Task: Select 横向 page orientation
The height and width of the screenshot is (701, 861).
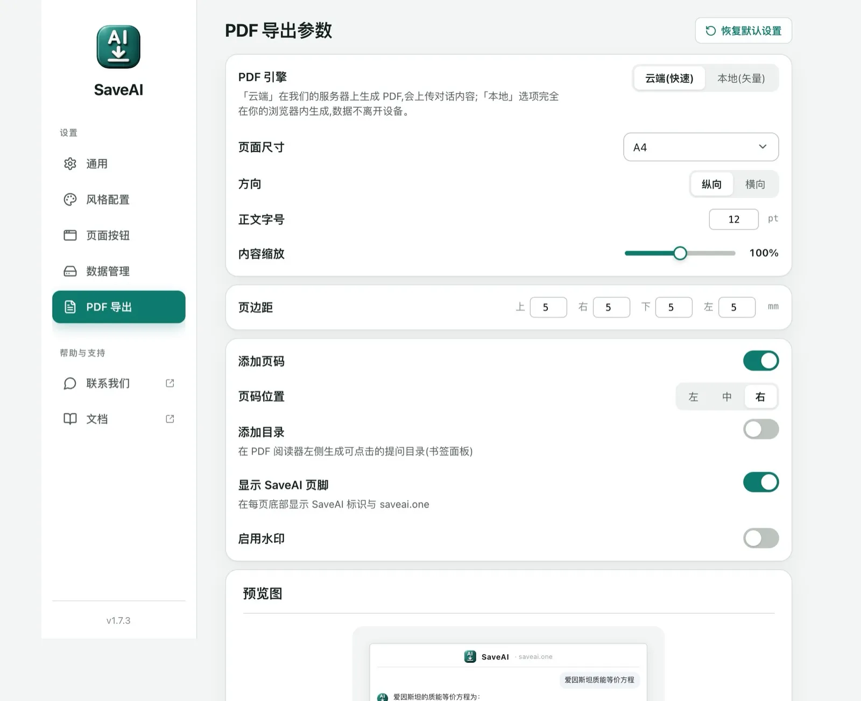Action: [755, 185]
